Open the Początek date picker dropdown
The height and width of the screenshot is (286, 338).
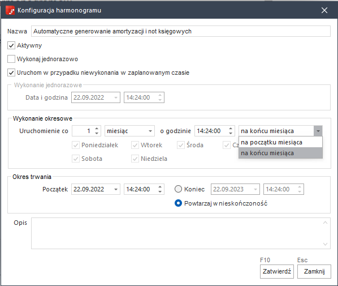coord(116,189)
